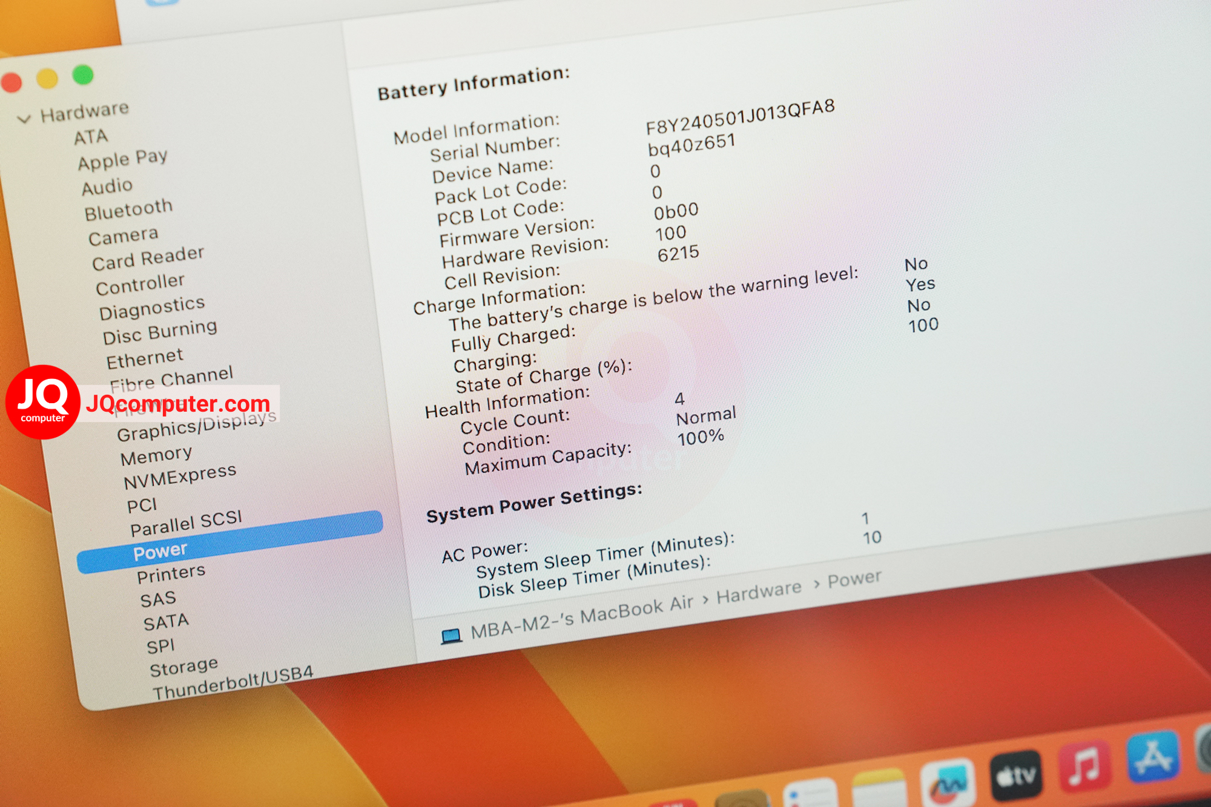Open the Fibre Channel entry
Image resolution: width=1211 pixels, height=807 pixels.
tap(171, 378)
